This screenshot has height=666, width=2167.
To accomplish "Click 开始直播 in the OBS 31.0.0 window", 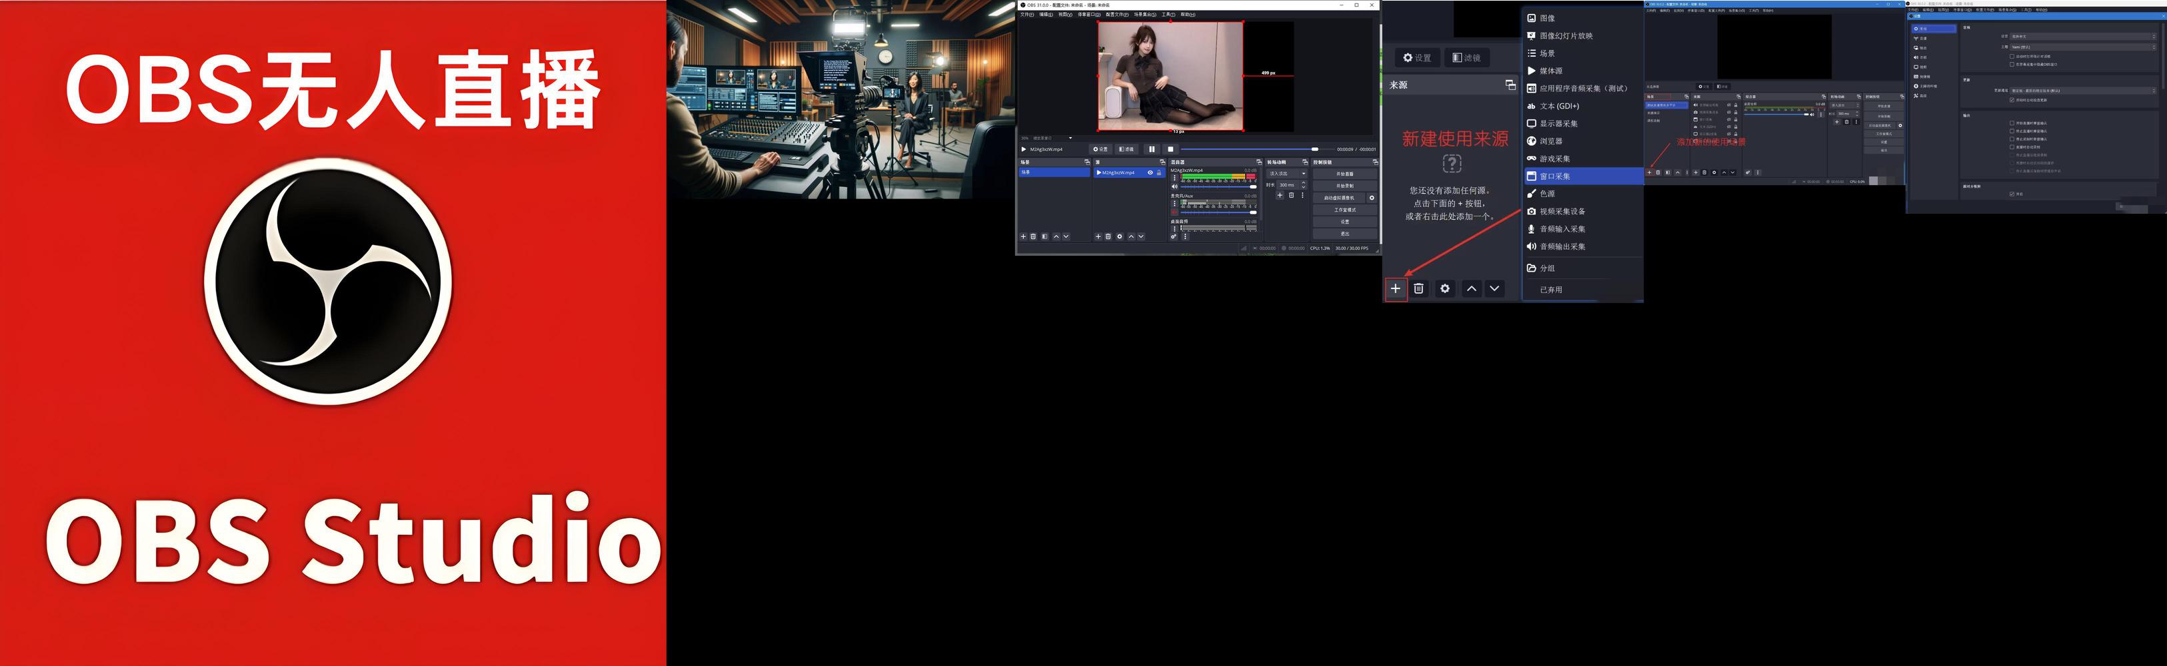I will pos(1345,174).
